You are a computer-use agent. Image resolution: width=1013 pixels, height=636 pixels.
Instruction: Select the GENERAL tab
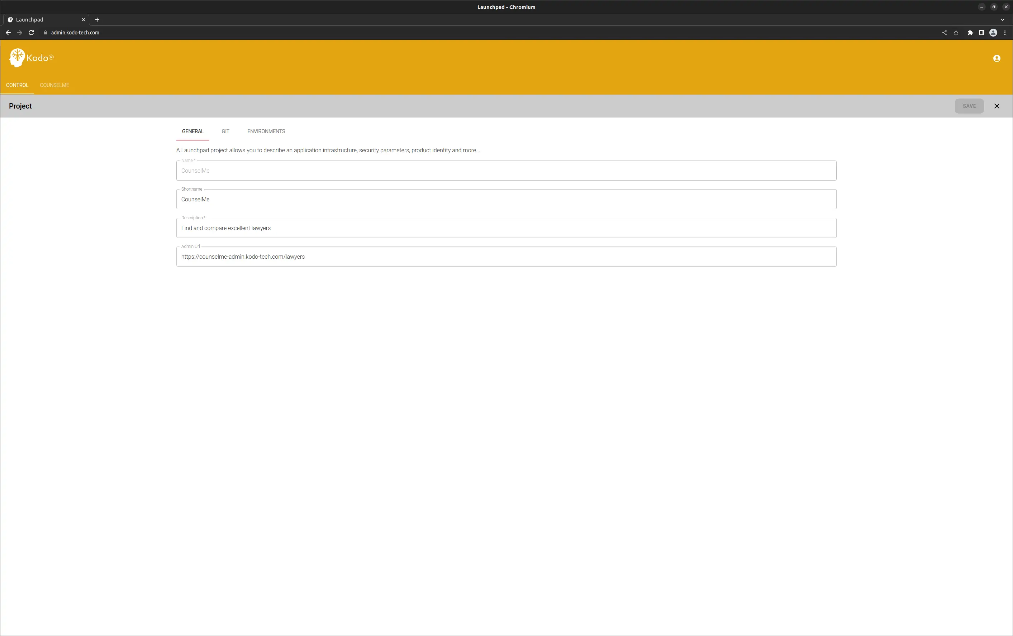pyautogui.click(x=192, y=131)
